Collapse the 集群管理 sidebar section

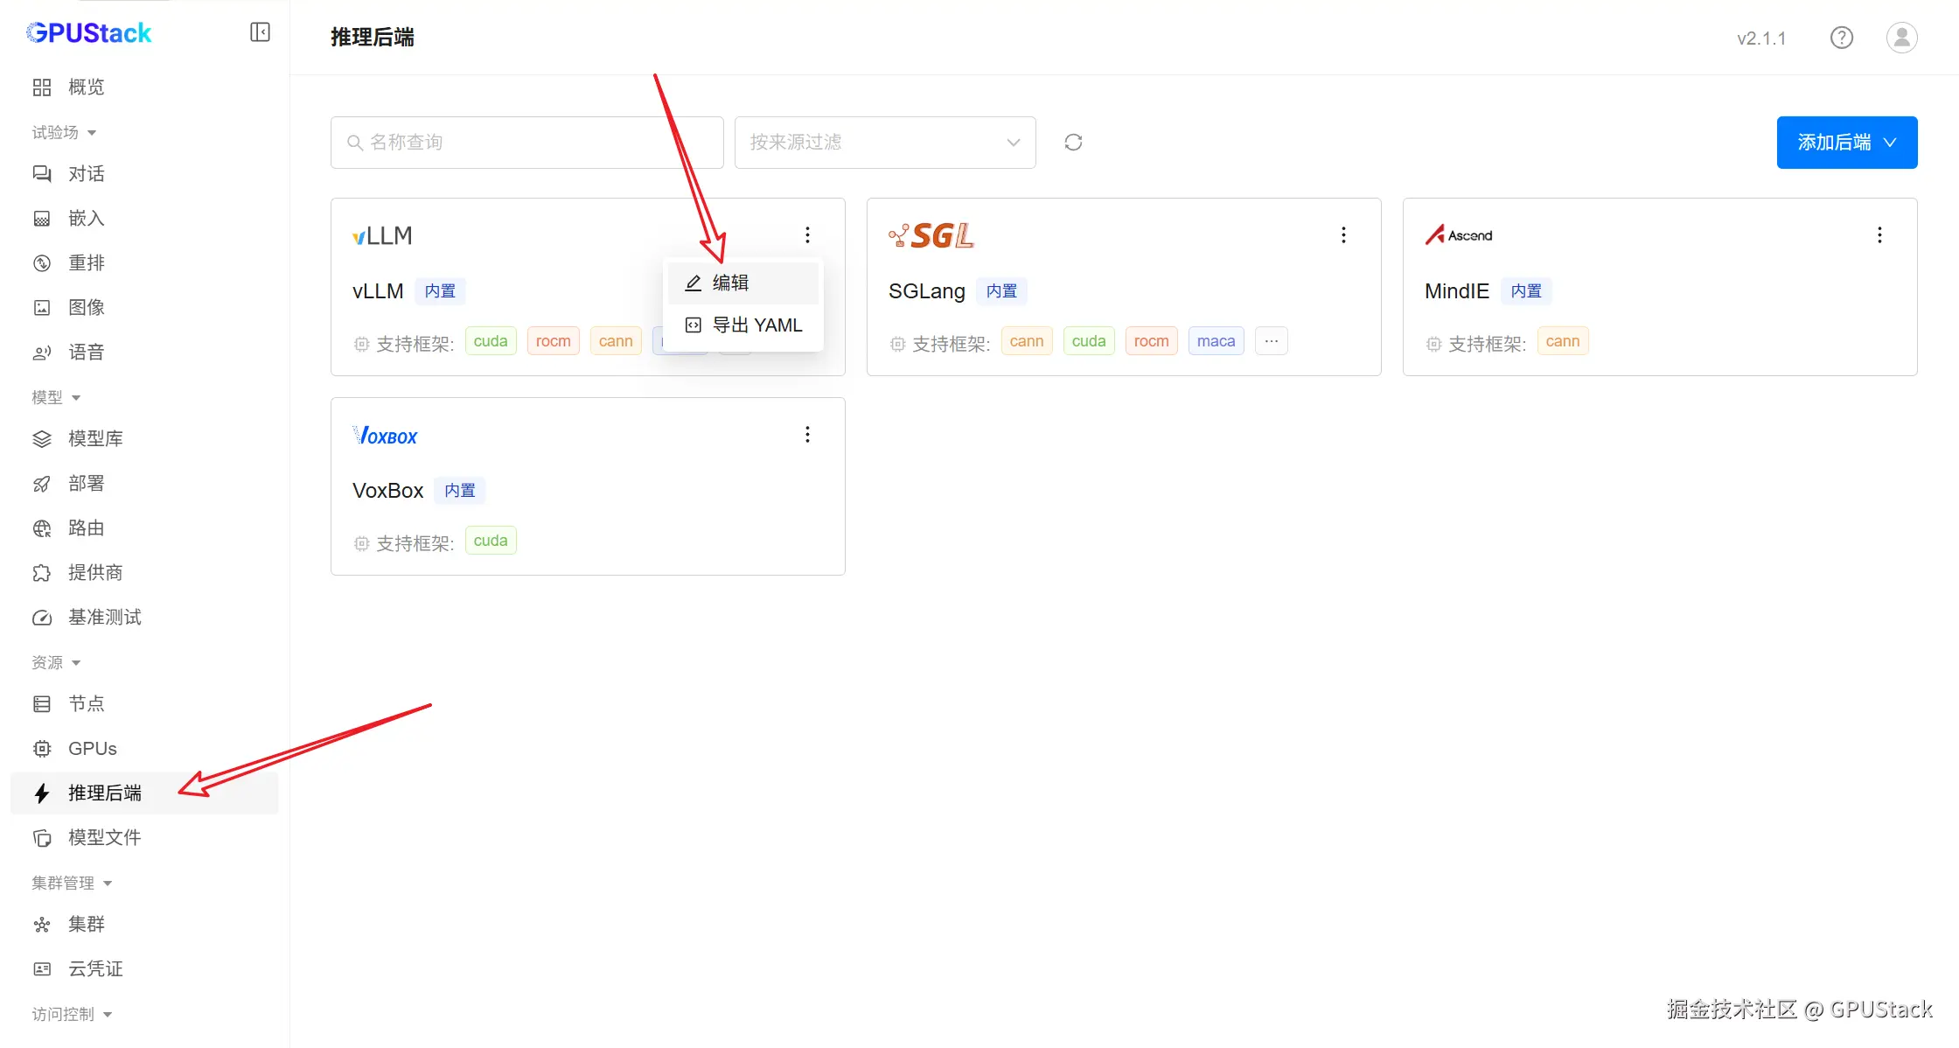point(73,884)
